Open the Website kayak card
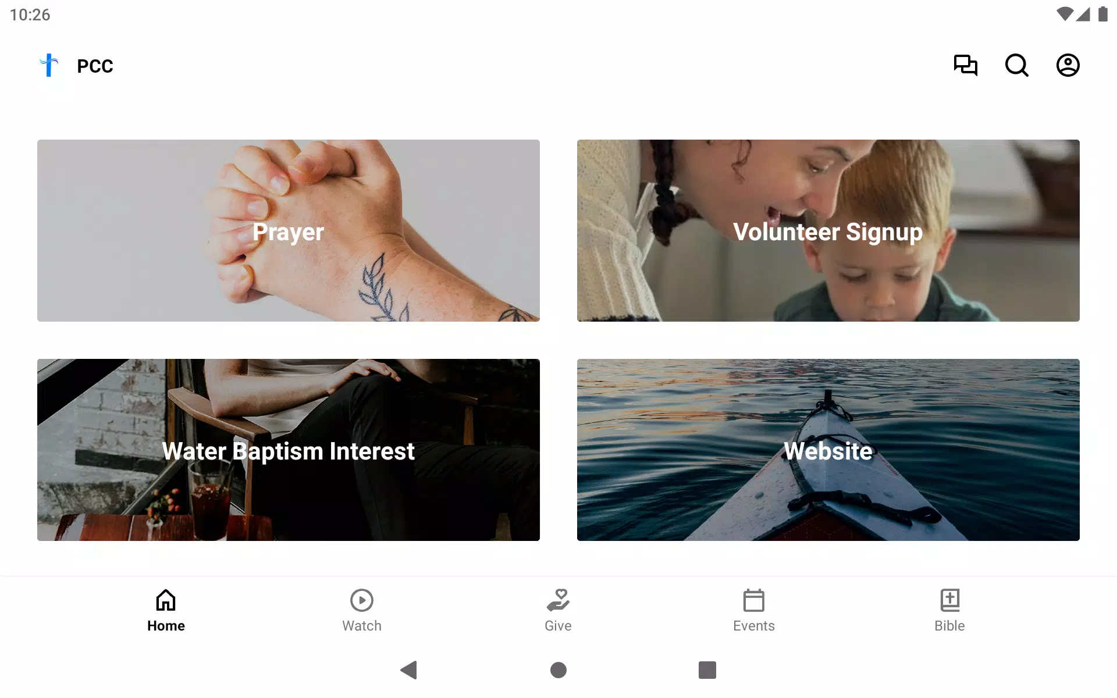This screenshot has width=1117, height=698. tap(828, 450)
